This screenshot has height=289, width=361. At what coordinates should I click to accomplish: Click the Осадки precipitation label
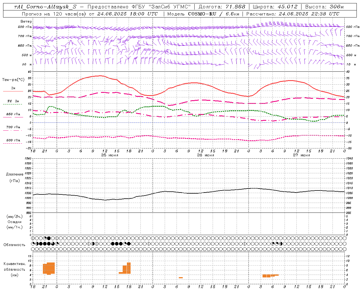click(15, 222)
